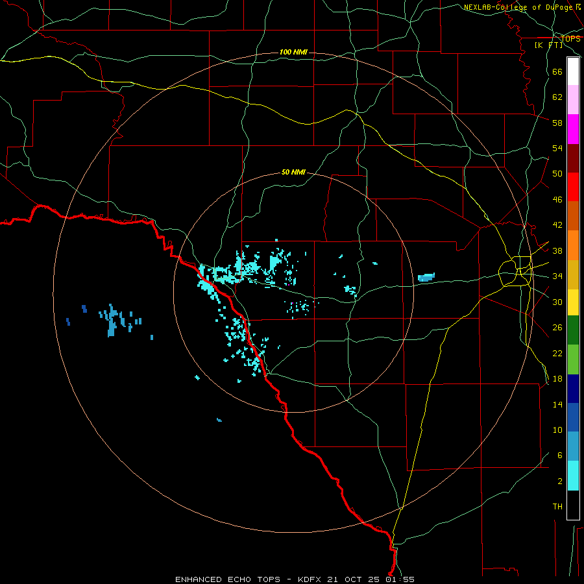Viewport: 584px width, 584px height.
Task: Click the 100 NMI range ring label
Action: pyautogui.click(x=293, y=52)
